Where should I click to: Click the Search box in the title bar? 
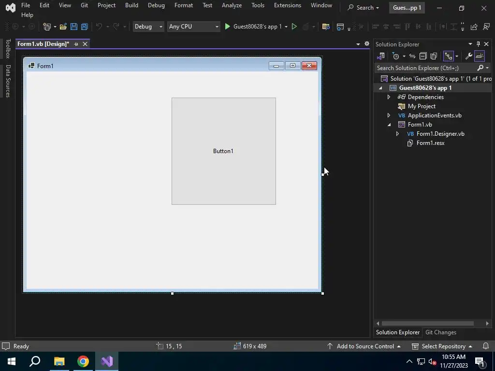[363, 8]
